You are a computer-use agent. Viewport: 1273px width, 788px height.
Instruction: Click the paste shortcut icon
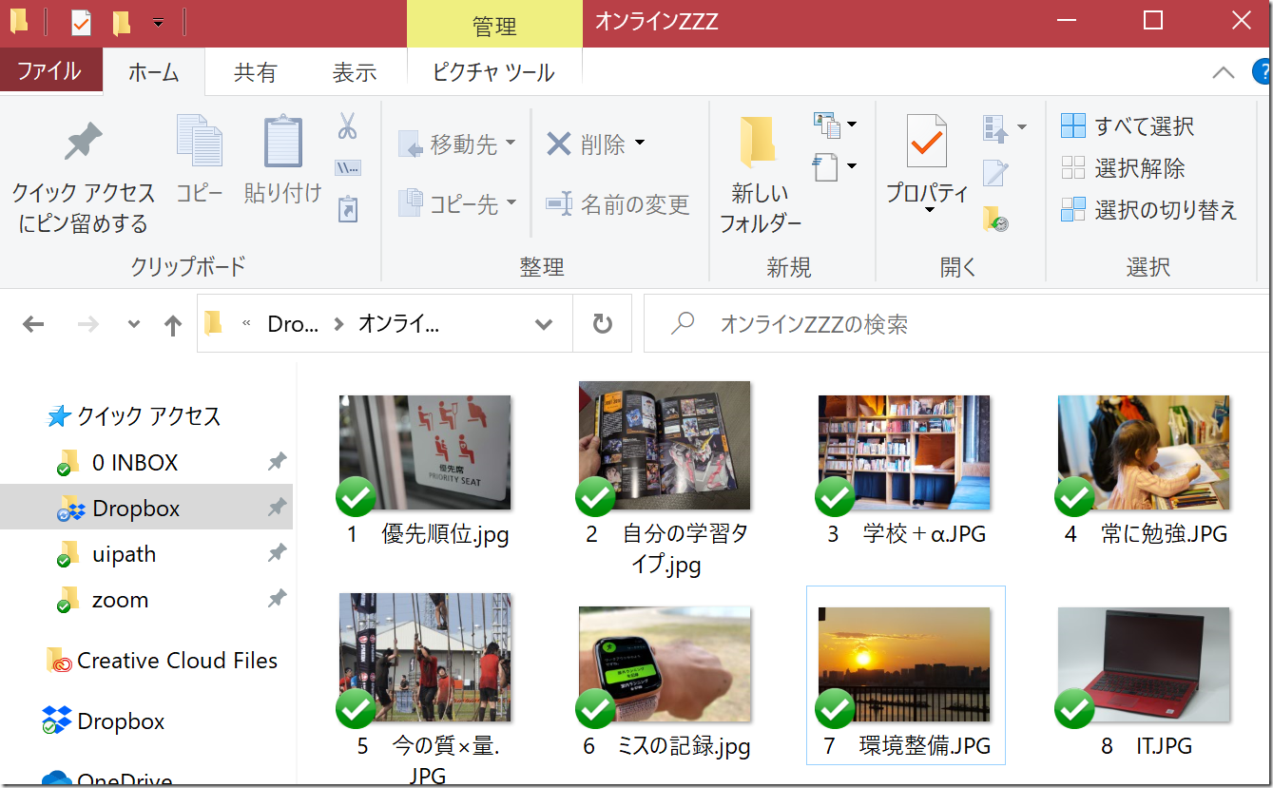348,209
